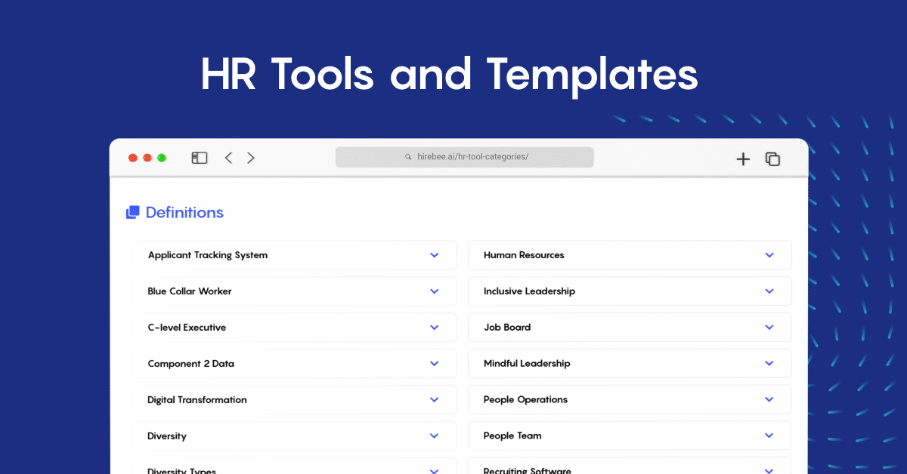The width and height of the screenshot is (907, 474).
Task: Navigate forward using the right arrow icon
Action: [250, 157]
